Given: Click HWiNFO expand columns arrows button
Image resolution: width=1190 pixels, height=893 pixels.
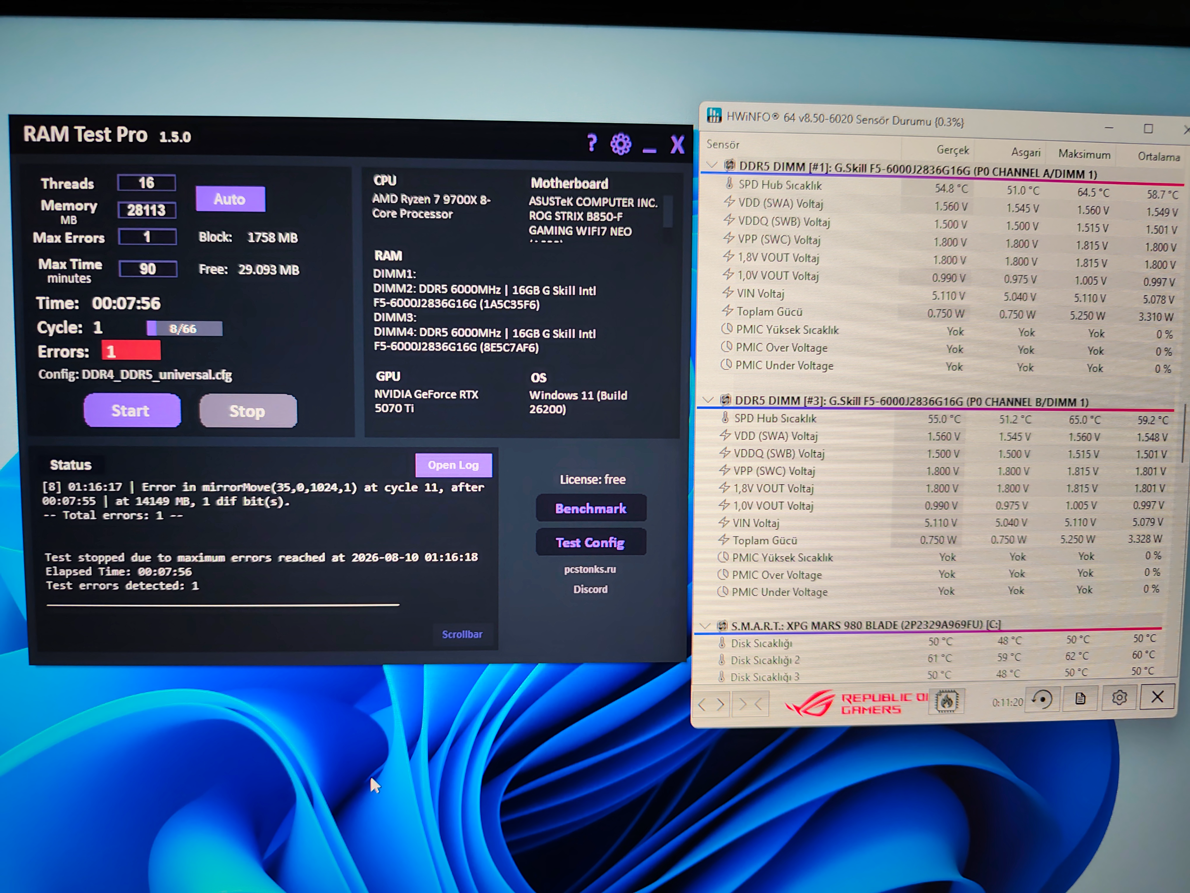Looking at the screenshot, I should pos(712,704).
